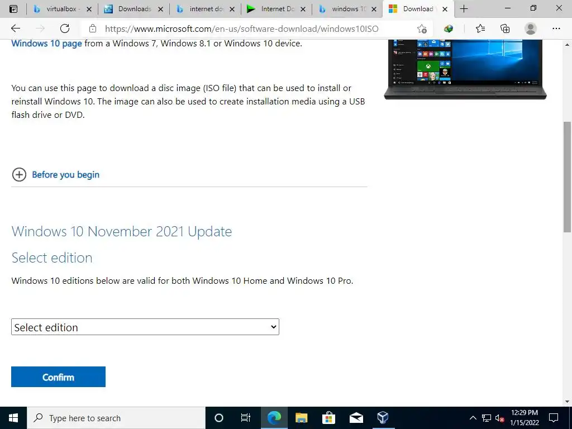Image resolution: width=572 pixels, height=429 pixels.
Task: Click Microsoft Edge taskbar icon
Action: click(274, 418)
